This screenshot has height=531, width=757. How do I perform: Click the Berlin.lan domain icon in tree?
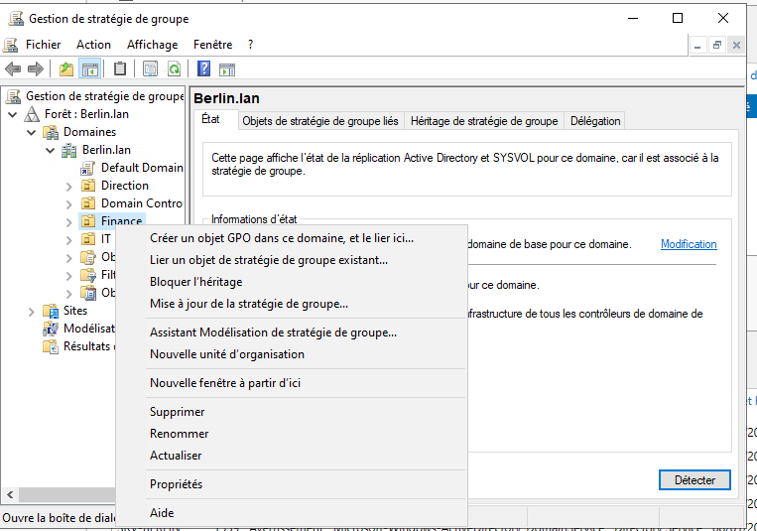69,150
